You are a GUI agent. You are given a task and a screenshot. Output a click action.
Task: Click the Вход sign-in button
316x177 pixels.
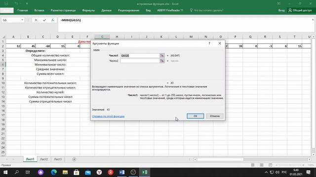coord(281,10)
